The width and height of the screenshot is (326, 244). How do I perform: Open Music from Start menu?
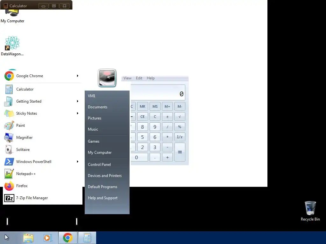click(107, 129)
